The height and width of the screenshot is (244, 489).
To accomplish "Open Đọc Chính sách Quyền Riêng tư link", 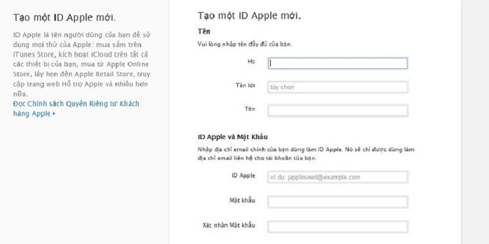I will coord(76,109).
